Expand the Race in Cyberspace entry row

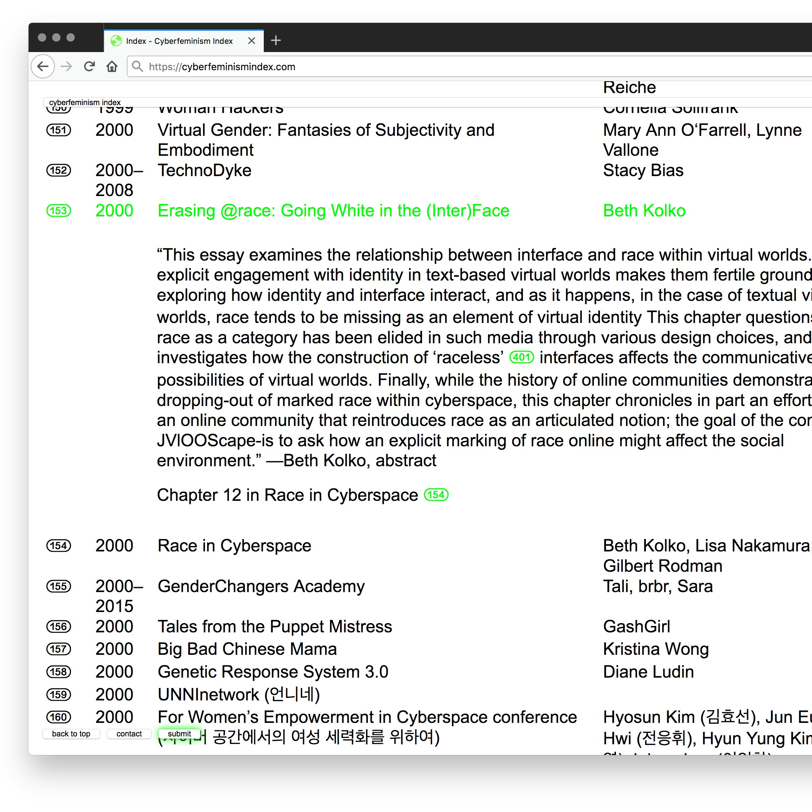pyautogui.click(x=234, y=545)
